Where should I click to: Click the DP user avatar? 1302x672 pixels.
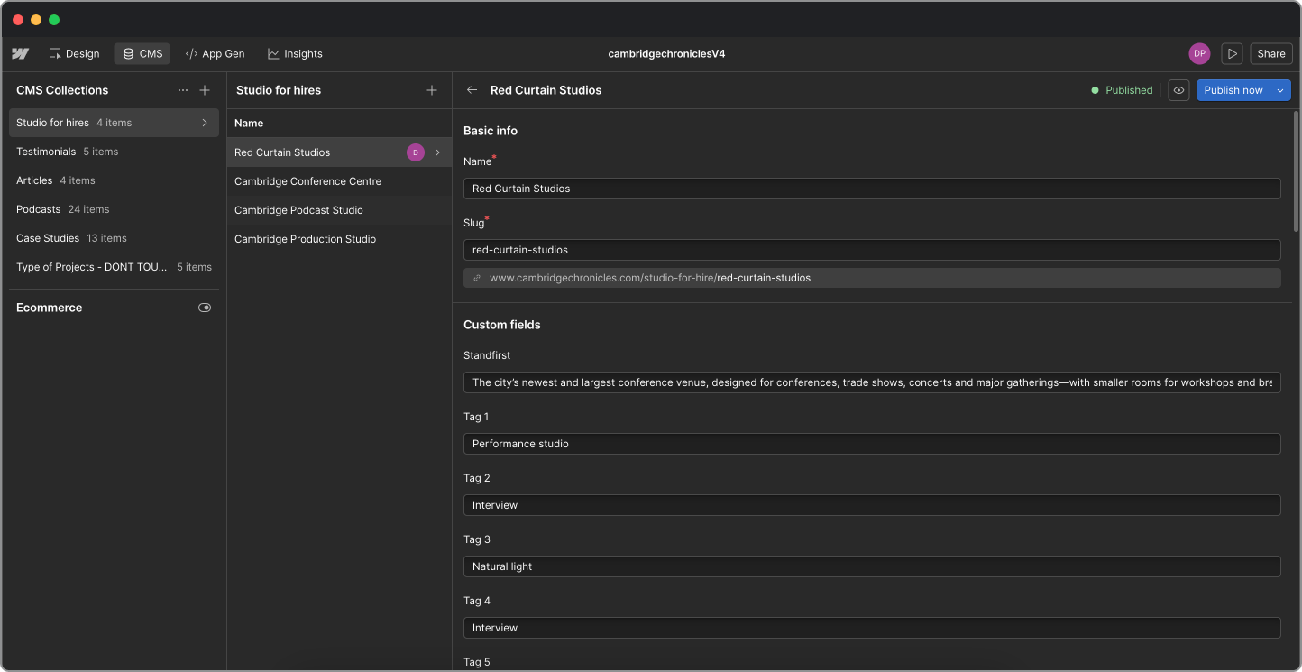tap(1199, 54)
